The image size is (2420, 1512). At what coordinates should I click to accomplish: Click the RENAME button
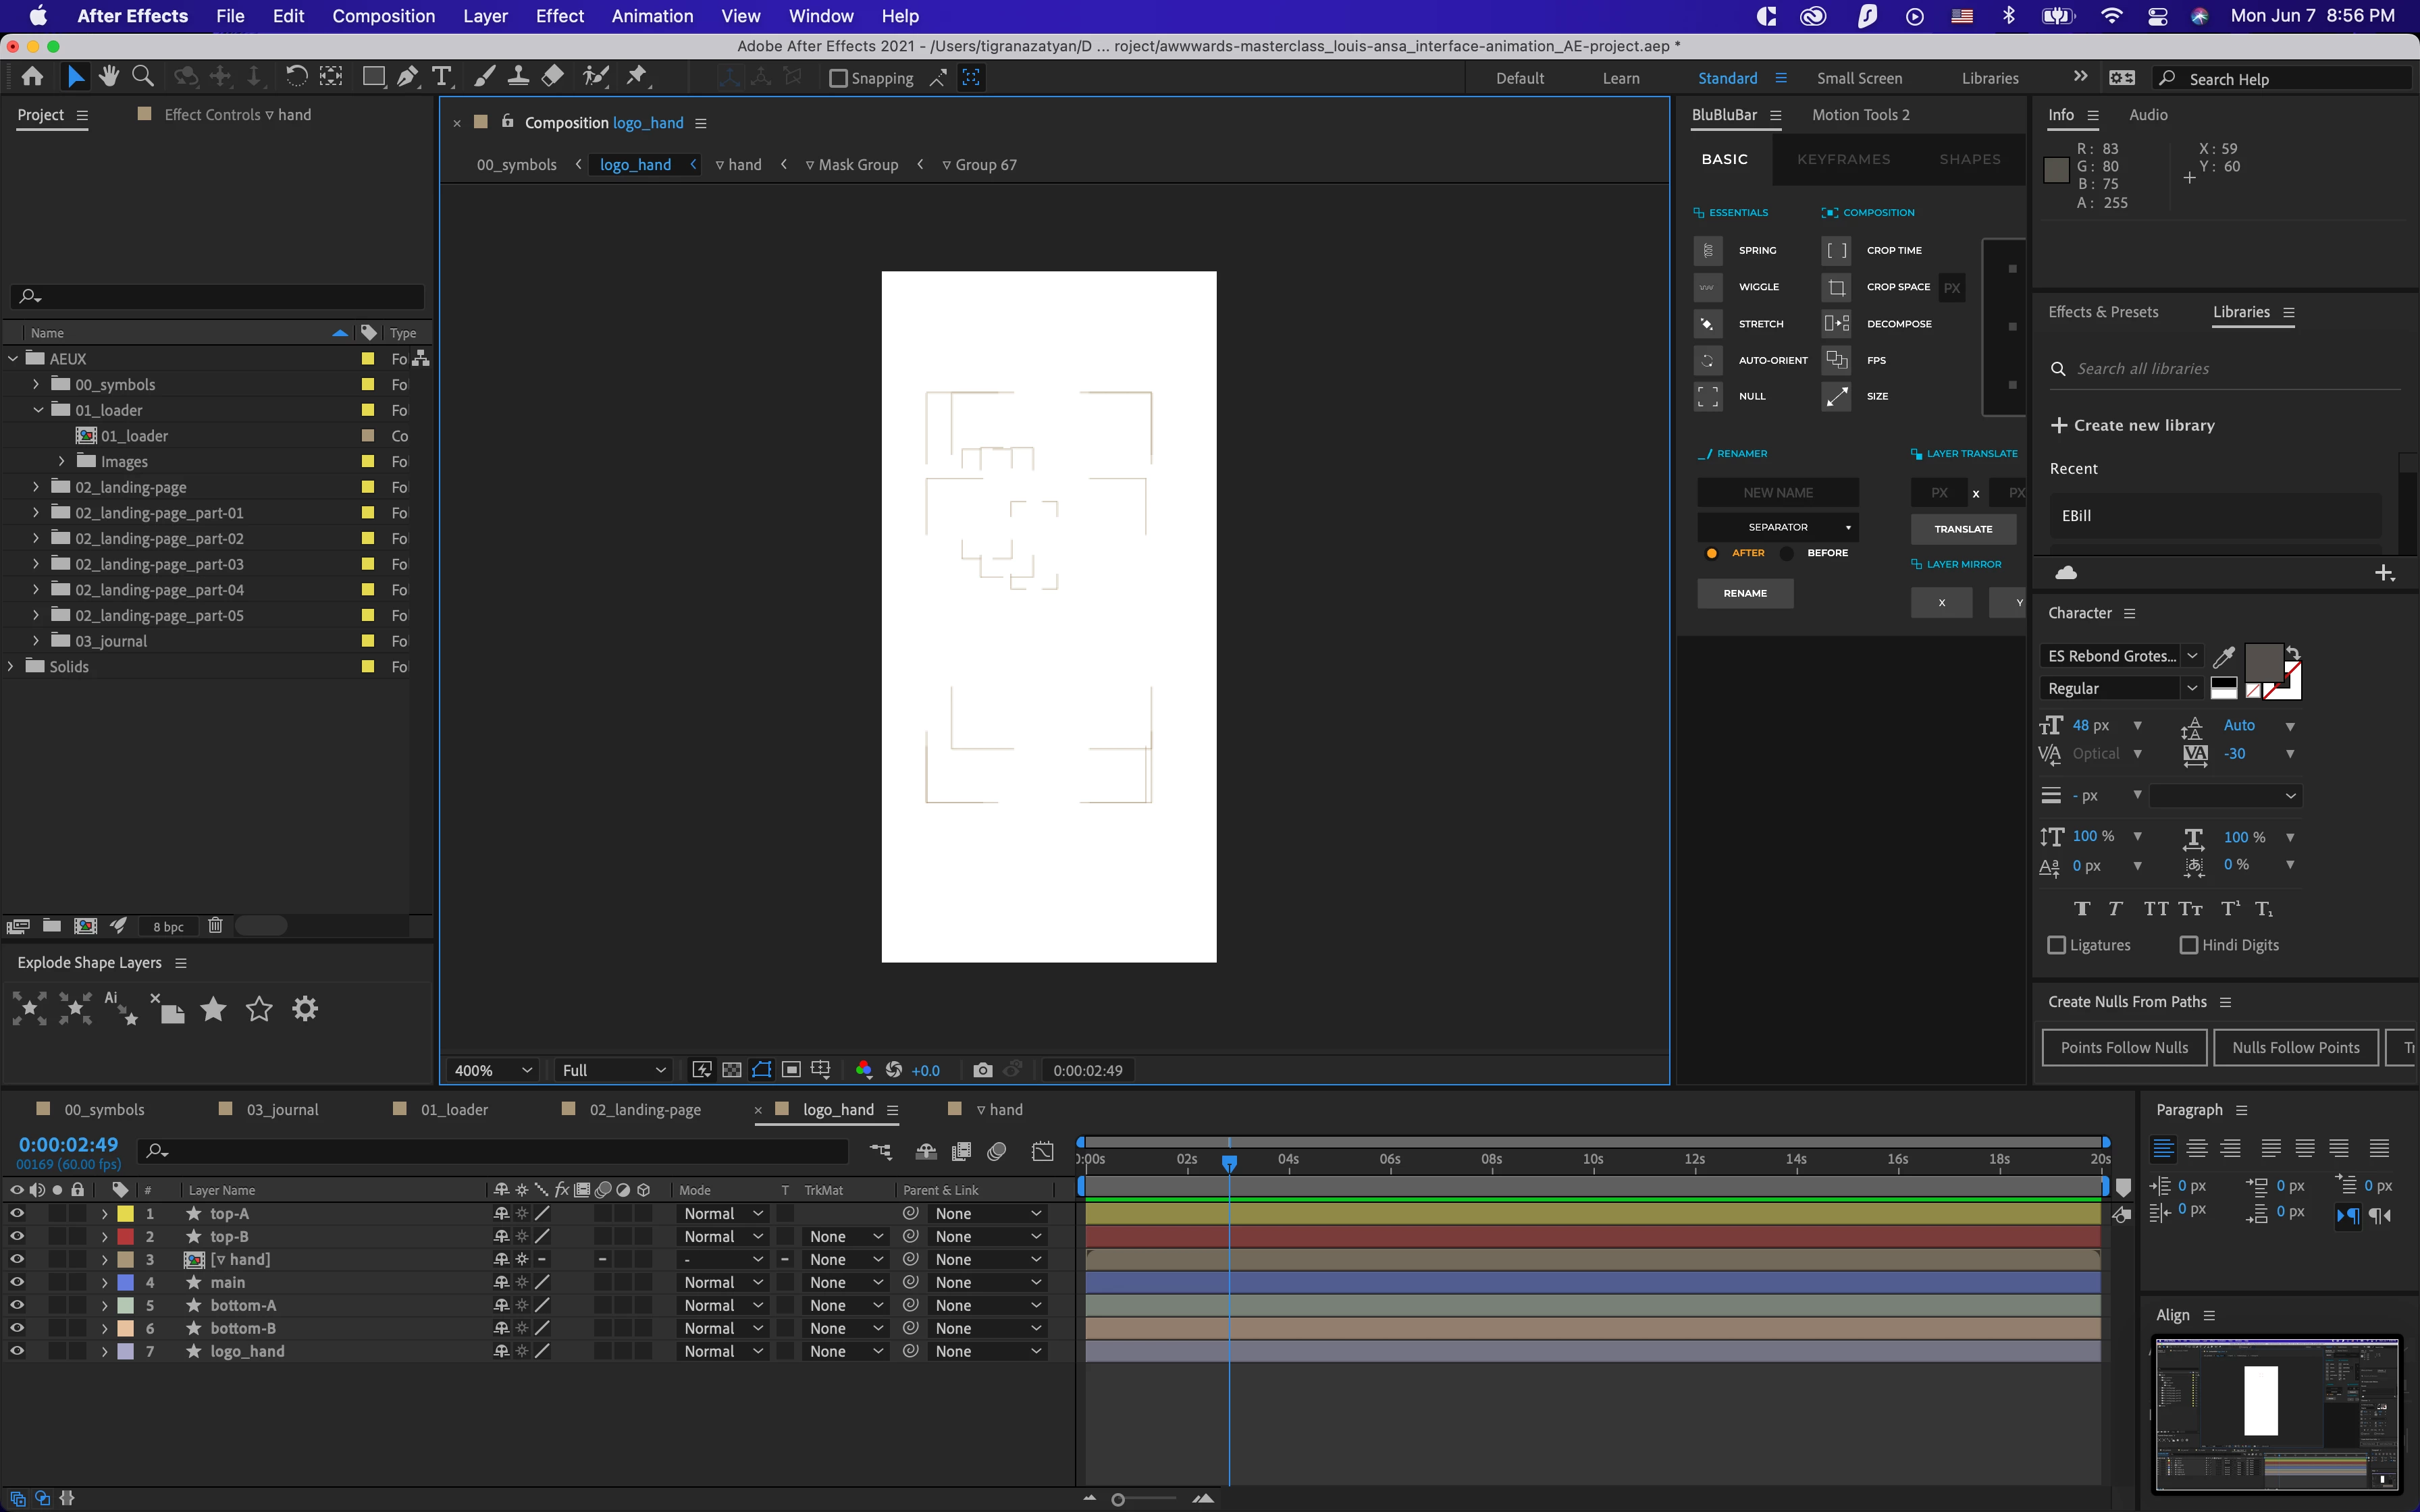click(1745, 593)
